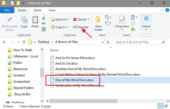This screenshot has height=109, width=170.
Task: Click the Cut scissors icon
Action: tap(44, 17)
